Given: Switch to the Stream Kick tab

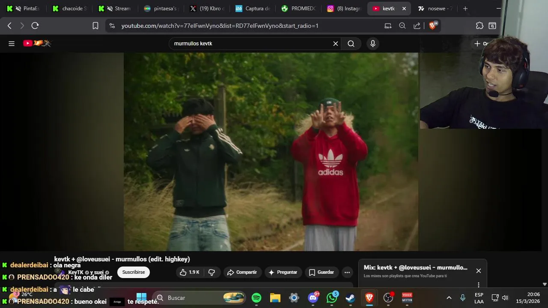Looking at the screenshot, I should pyautogui.click(x=115, y=9).
